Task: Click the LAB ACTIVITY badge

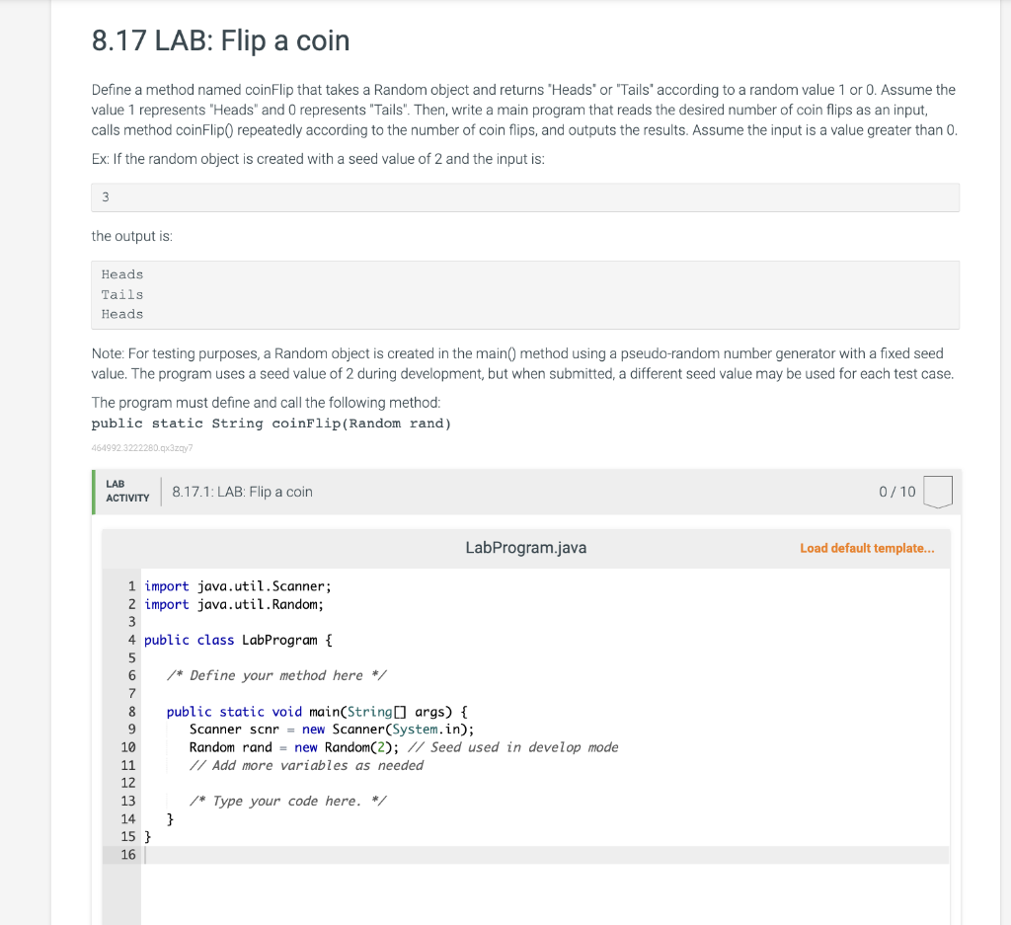Action: [x=126, y=491]
